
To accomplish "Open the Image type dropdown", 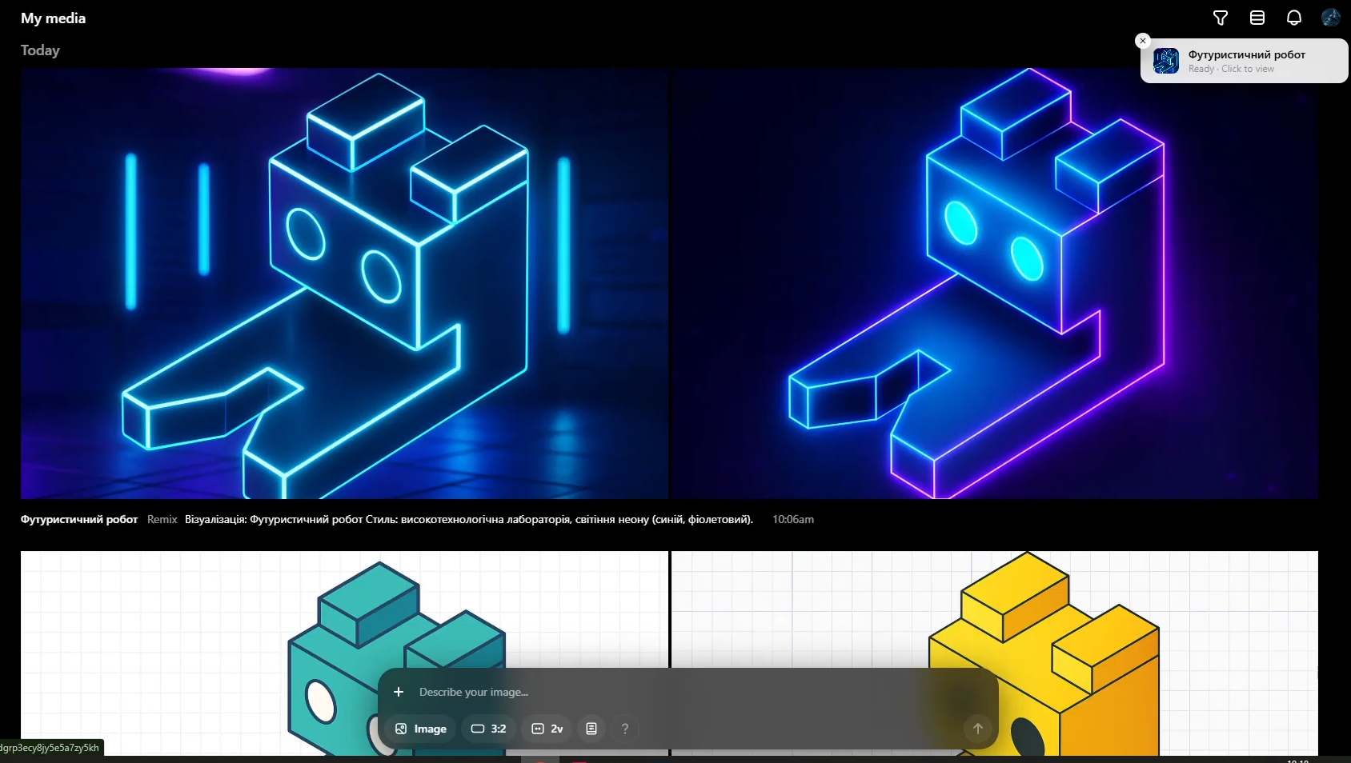I will pyautogui.click(x=421, y=729).
